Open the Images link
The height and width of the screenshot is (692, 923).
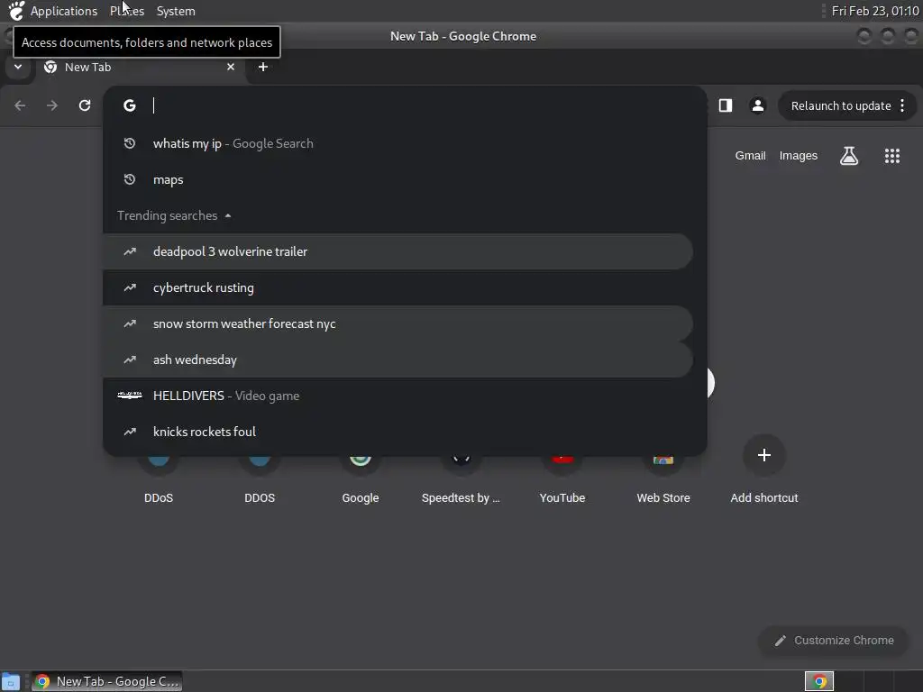[x=799, y=155]
